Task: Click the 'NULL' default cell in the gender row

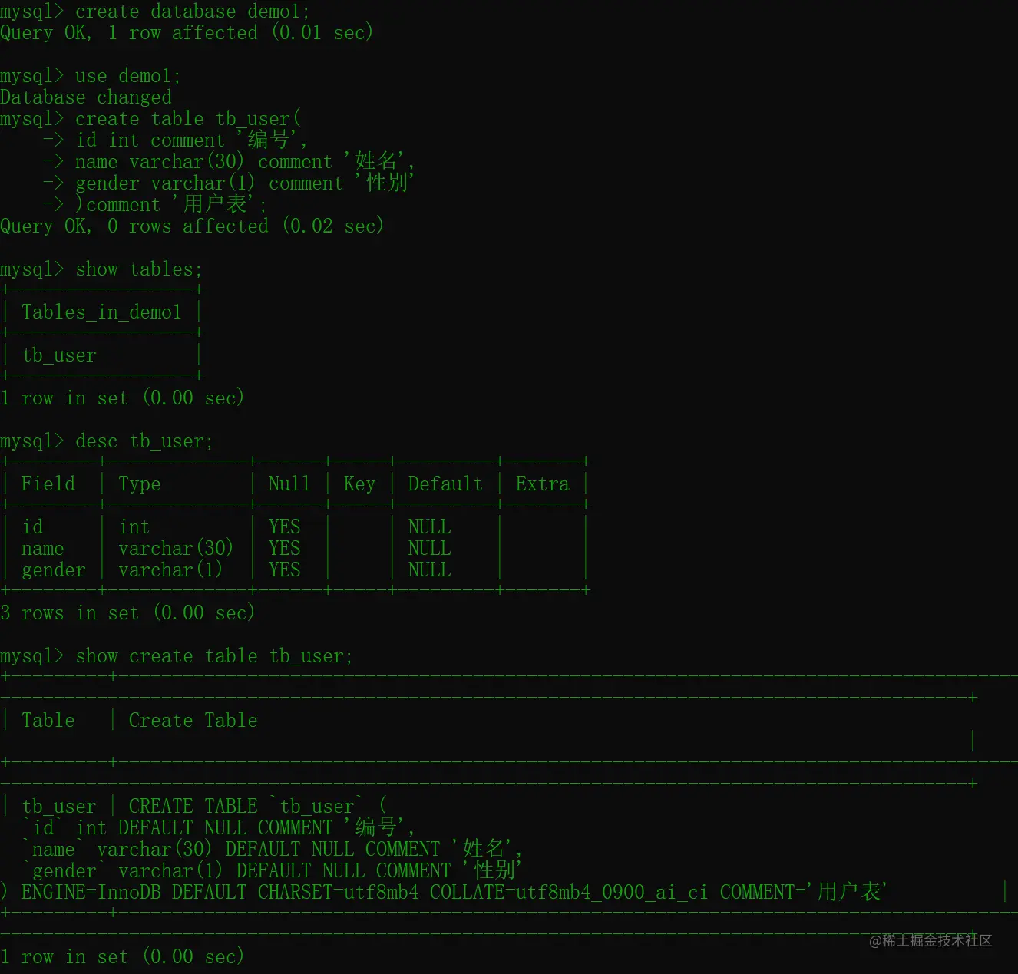Action: tap(429, 570)
